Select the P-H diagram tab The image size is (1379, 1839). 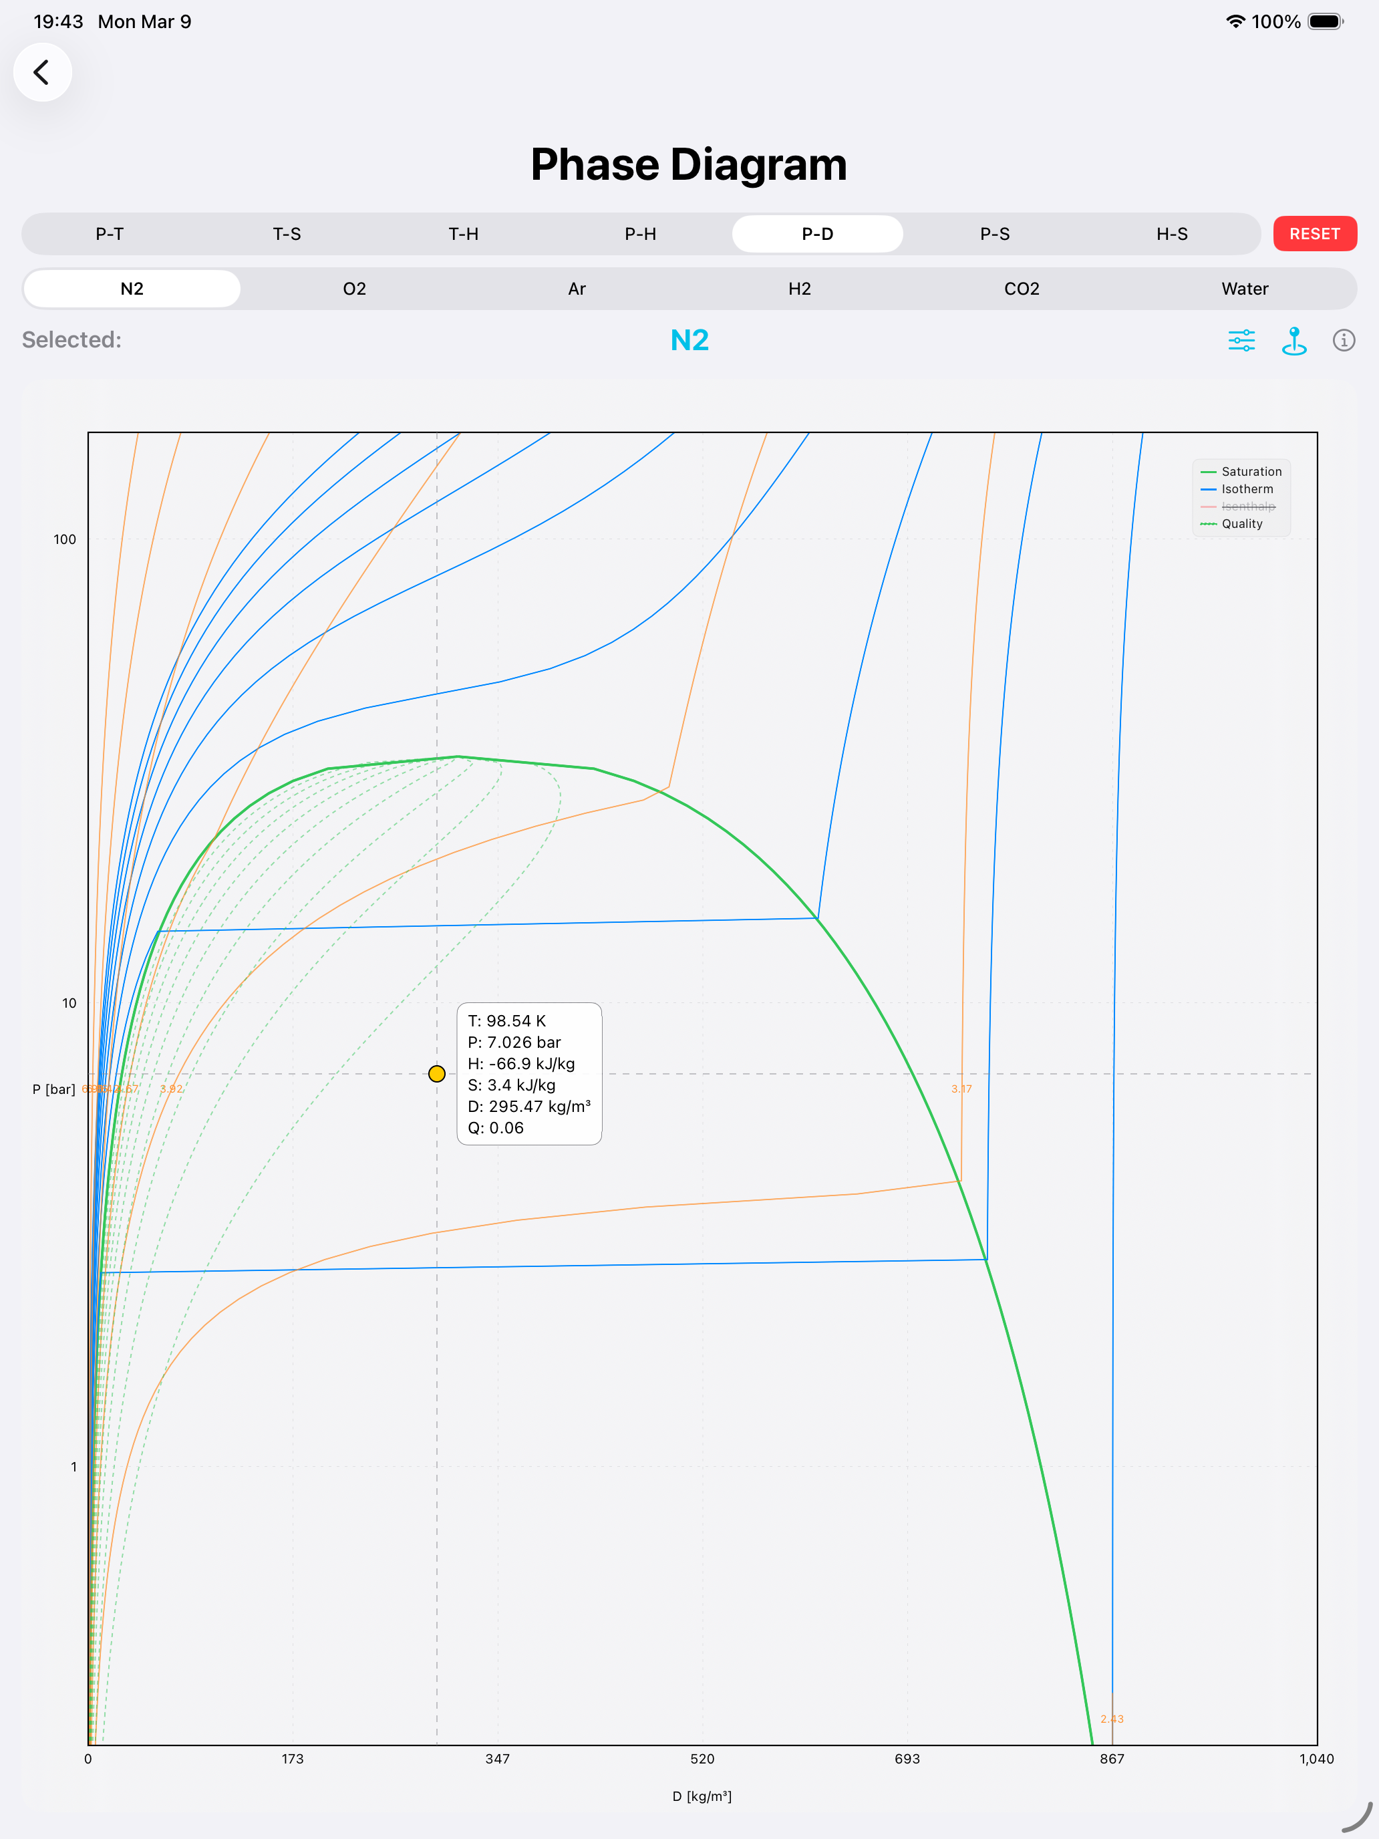click(640, 234)
